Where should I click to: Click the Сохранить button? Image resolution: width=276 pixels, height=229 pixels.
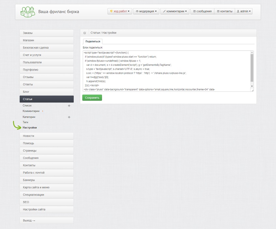click(92, 98)
